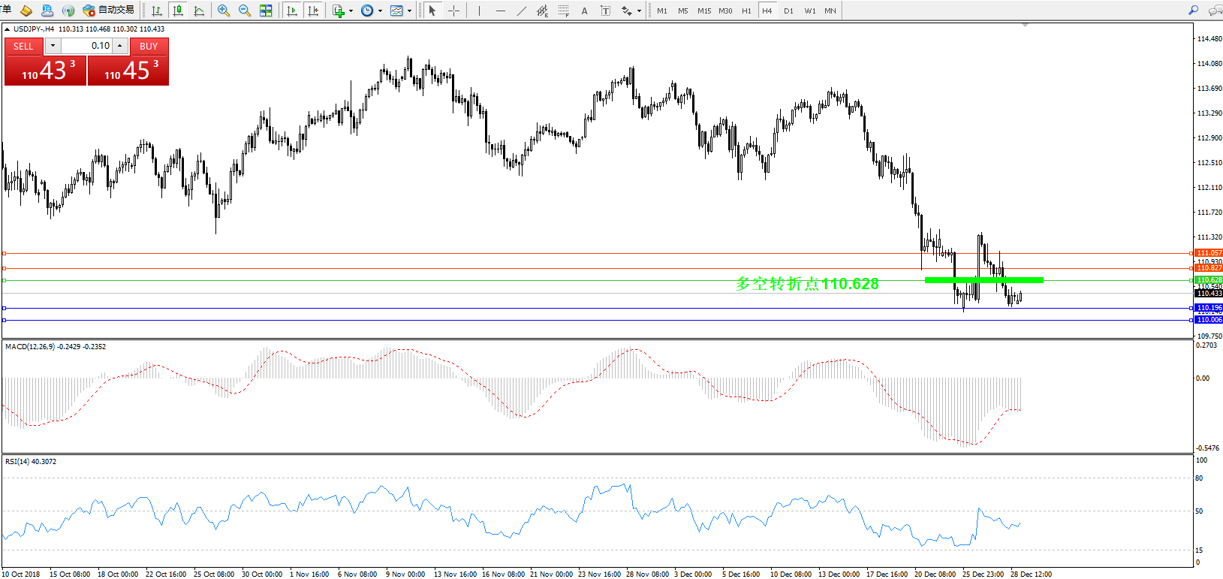
Task: Toggle the 自动交易 auto trading button
Action: (x=109, y=11)
